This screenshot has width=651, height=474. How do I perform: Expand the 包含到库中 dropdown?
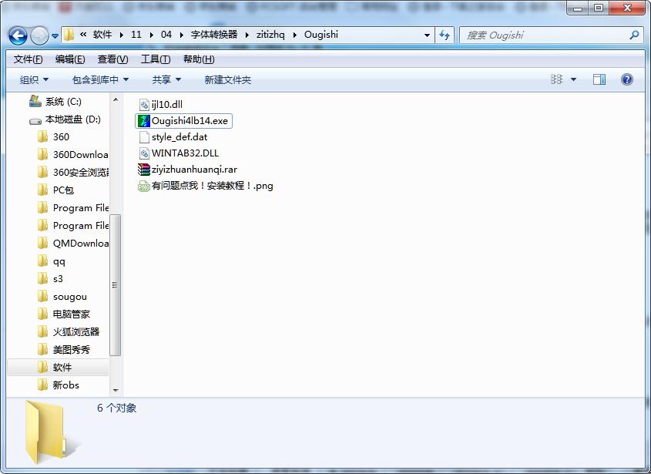pos(100,79)
